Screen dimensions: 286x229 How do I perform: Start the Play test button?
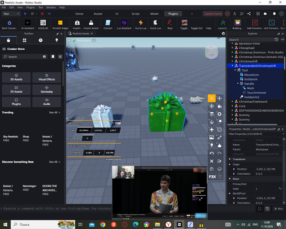point(25,14)
